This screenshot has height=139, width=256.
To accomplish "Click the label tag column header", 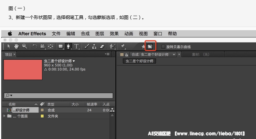I will (x=42, y=104).
